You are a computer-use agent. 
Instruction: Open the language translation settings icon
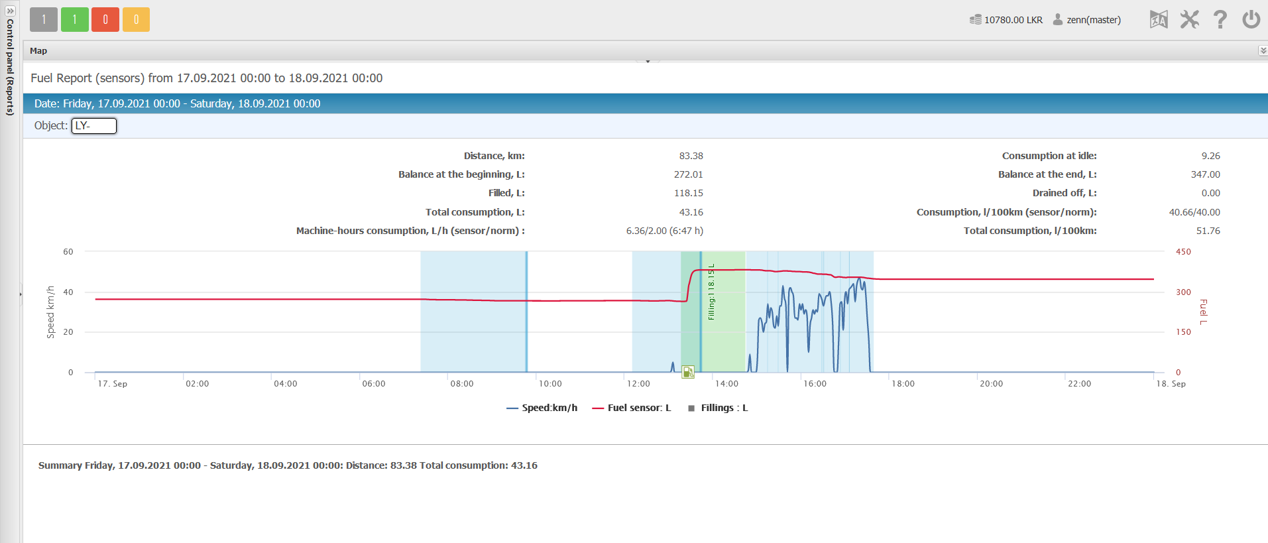point(1159,19)
